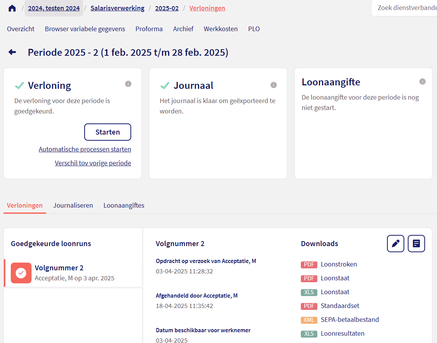Switch to the Journaliseren tab
Viewport: 437px width, 343px height.
pyautogui.click(x=73, y=205)
